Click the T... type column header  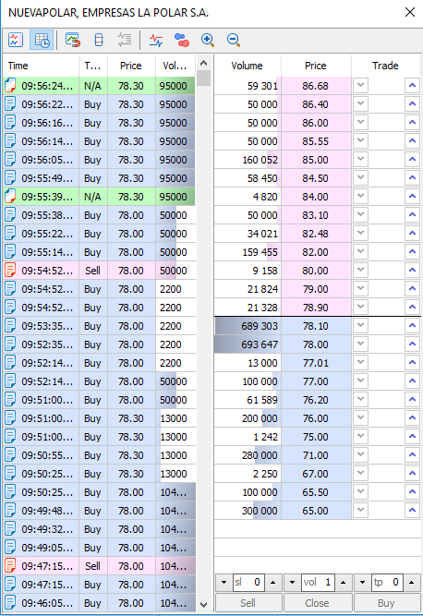(93, 66)
